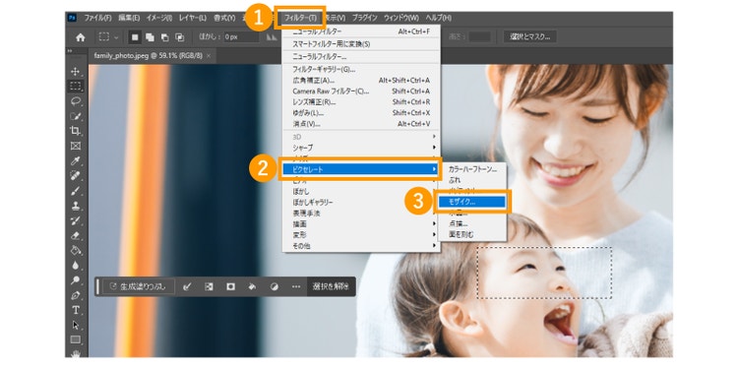Switch to the family_photo.jpeg tab
Image resolution: width=738 pixels, height=369 pixels.
pyautogui.click(x=148, y=55)
